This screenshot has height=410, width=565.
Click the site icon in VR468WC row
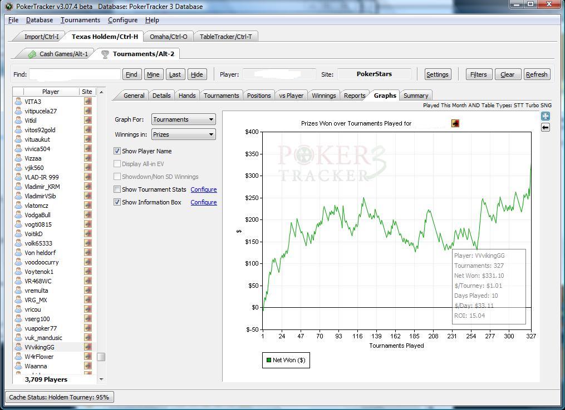(87, 281)
